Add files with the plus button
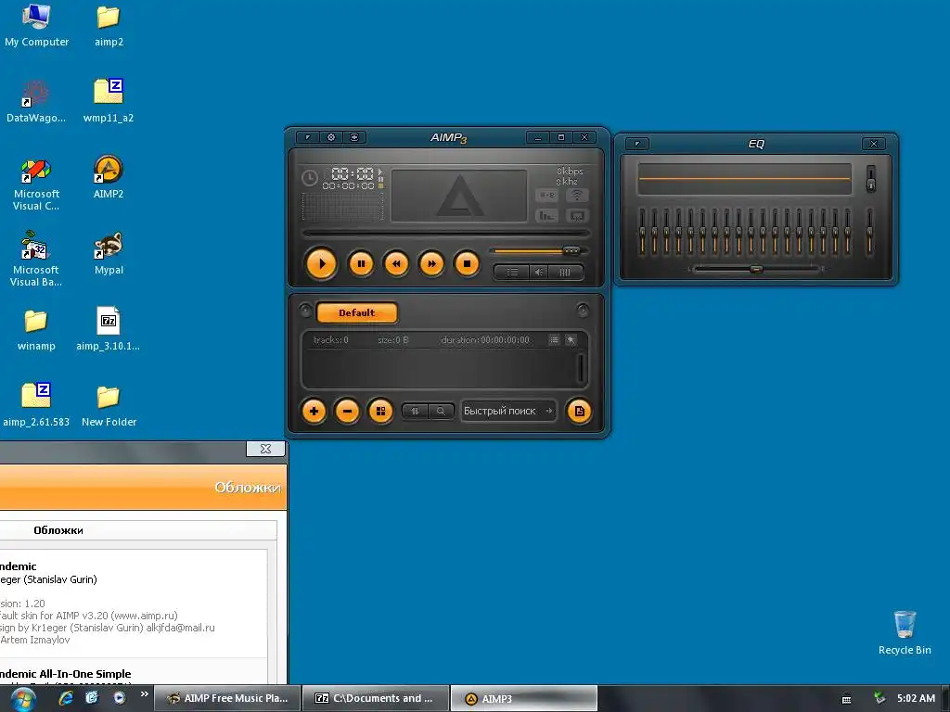 [314, 411]
